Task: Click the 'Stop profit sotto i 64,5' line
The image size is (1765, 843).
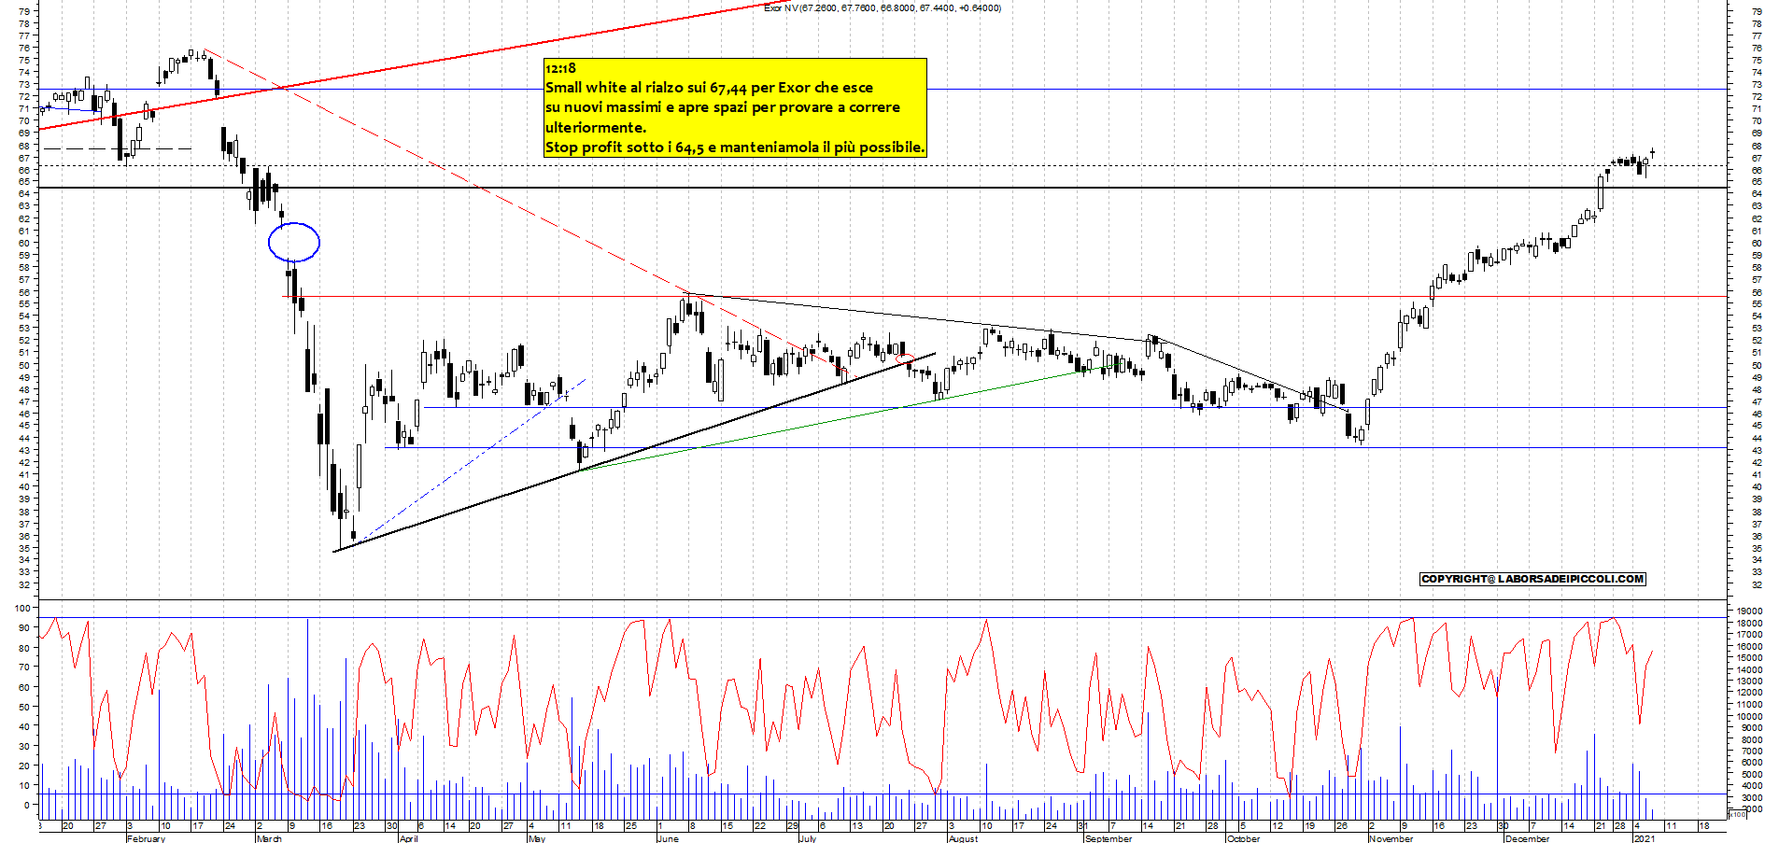Action: (x=735, y=148)
